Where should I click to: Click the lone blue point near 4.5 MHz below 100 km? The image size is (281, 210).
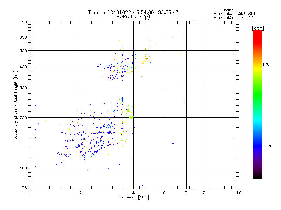(x=142, y=185)
